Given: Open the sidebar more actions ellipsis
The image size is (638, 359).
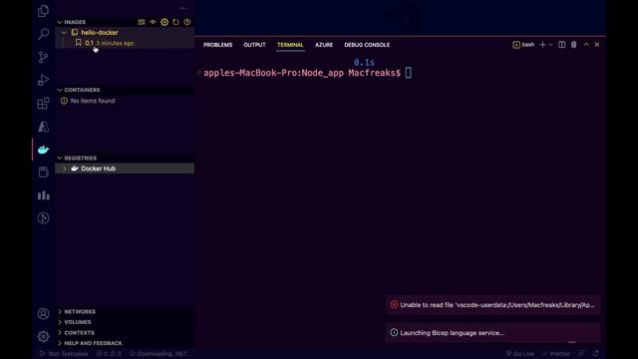Looking at the screenshot, I should click(183, 8).
